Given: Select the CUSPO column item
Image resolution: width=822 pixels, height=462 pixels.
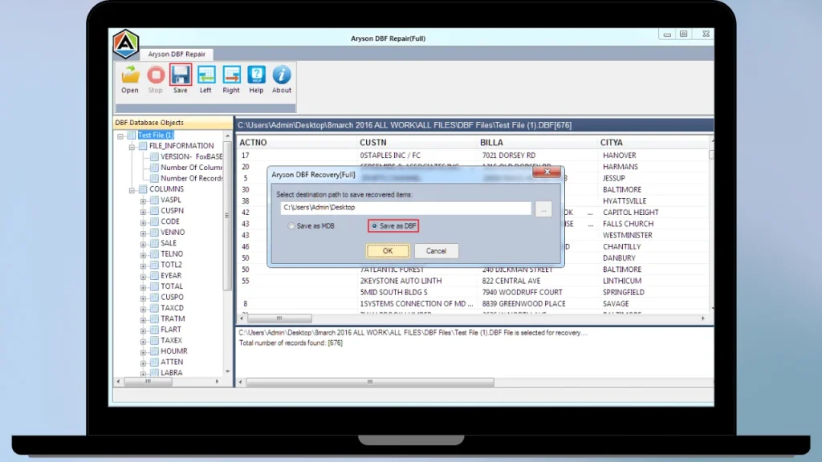Looking at the screenshot, I should tap(172, 297).
